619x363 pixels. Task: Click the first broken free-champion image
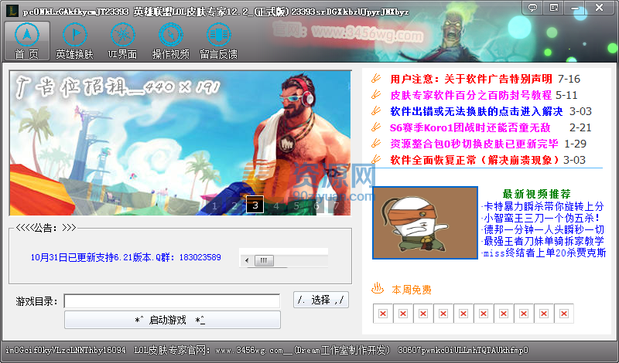[x=383, y=314]
